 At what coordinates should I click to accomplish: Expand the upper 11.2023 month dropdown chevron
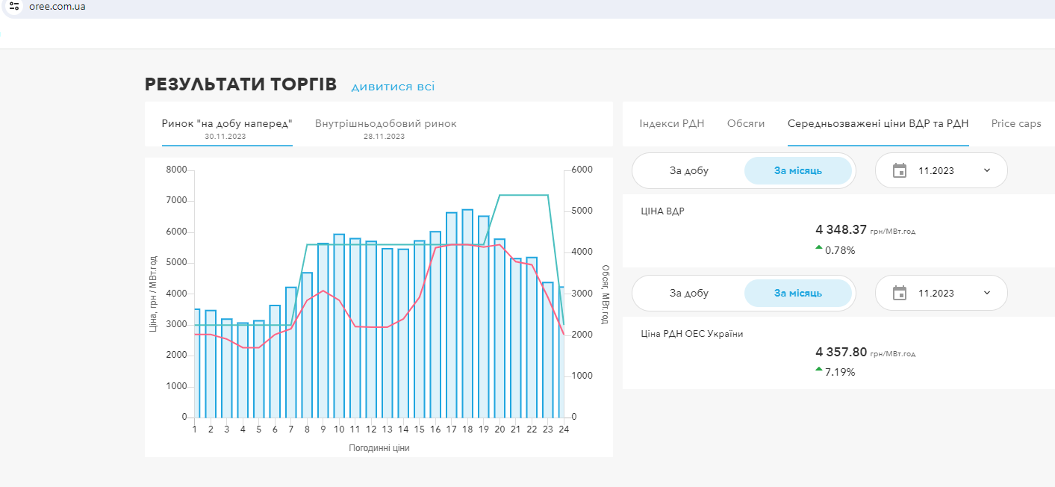click(986, 170)
